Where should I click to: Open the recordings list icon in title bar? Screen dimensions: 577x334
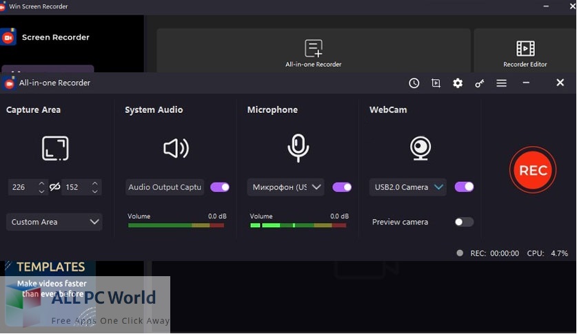coord(436,83)
